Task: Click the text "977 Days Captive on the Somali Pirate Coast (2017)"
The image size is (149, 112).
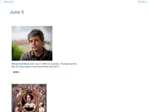Action: tap(38, 67)
